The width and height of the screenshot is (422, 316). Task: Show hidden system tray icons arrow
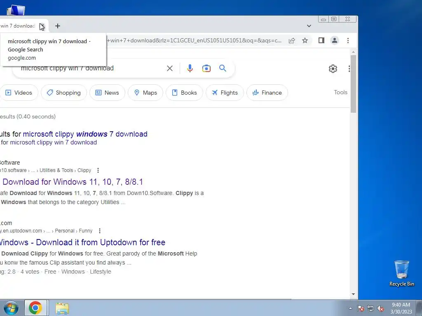350,308
